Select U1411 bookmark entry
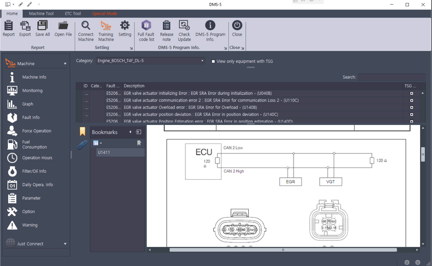Viewport: 432px width, 266px height. [x=120, y=152]
